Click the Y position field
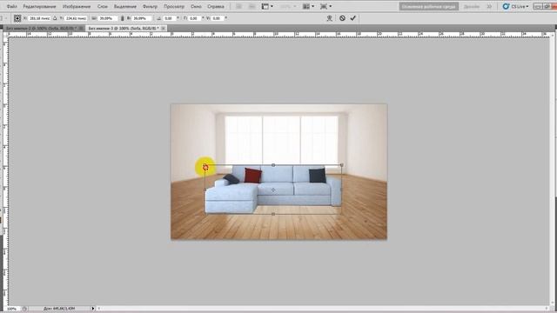The image size is (557, 313). click(x=76, y=18)
